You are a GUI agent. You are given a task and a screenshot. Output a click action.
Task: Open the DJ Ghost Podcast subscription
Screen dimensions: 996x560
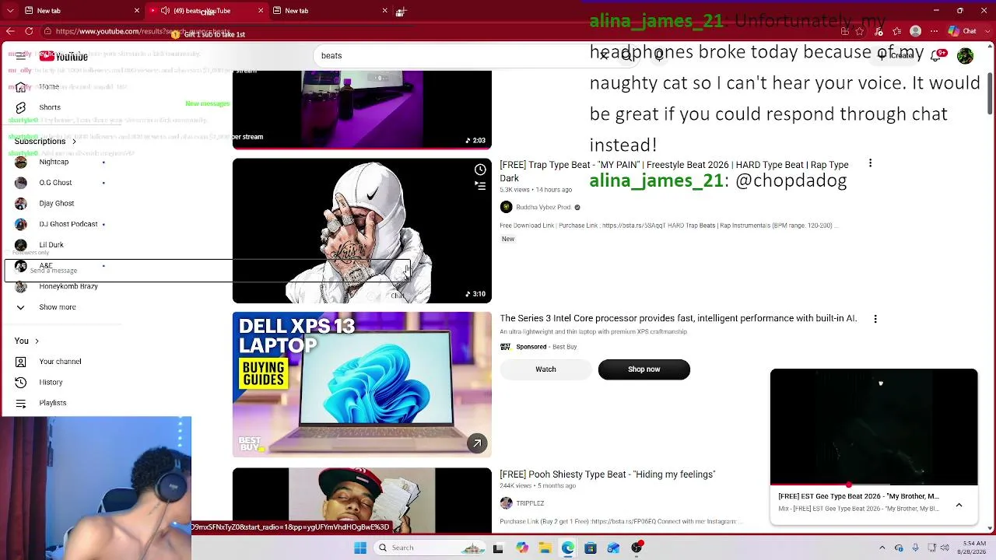(68, 224)
